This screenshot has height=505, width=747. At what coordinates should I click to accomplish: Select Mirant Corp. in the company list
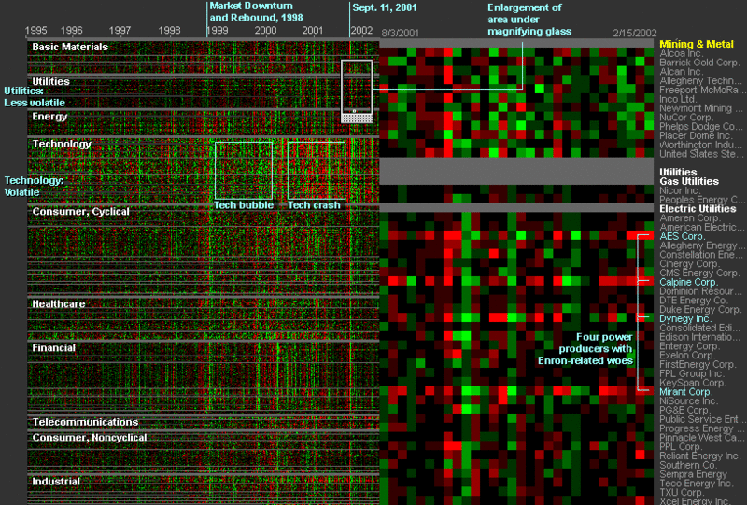pos(686,392)
